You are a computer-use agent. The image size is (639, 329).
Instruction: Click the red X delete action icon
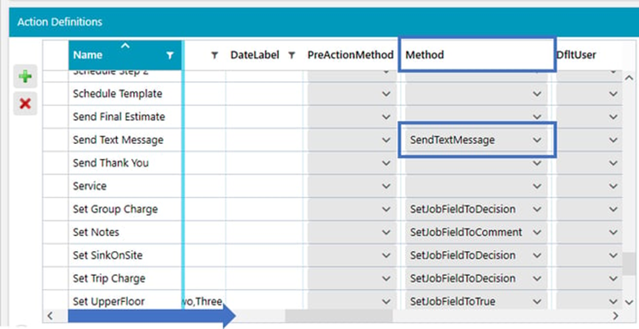pyautogui.click(x=26, y=103)
